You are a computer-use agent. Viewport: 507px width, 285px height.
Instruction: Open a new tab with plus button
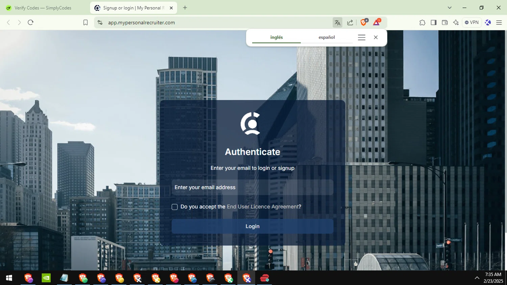[185, 8]
